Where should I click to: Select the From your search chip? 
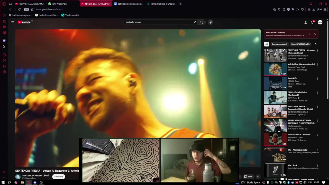pyautogui.click(x=279, y=44)
